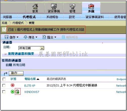Click the 匯出 export icon
Viewport: 127px width, 111px height.
tap(44, 37)
